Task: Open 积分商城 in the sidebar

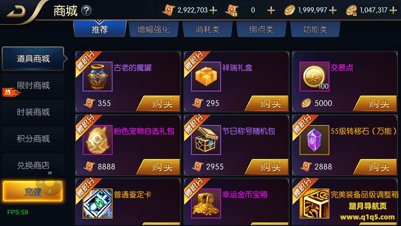Action: (x=33, y=139)
